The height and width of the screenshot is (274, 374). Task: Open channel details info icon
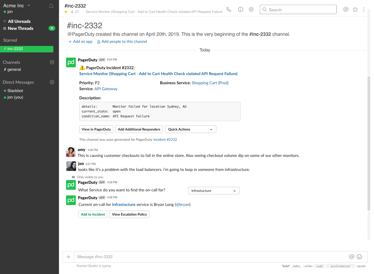coord(241,9)
